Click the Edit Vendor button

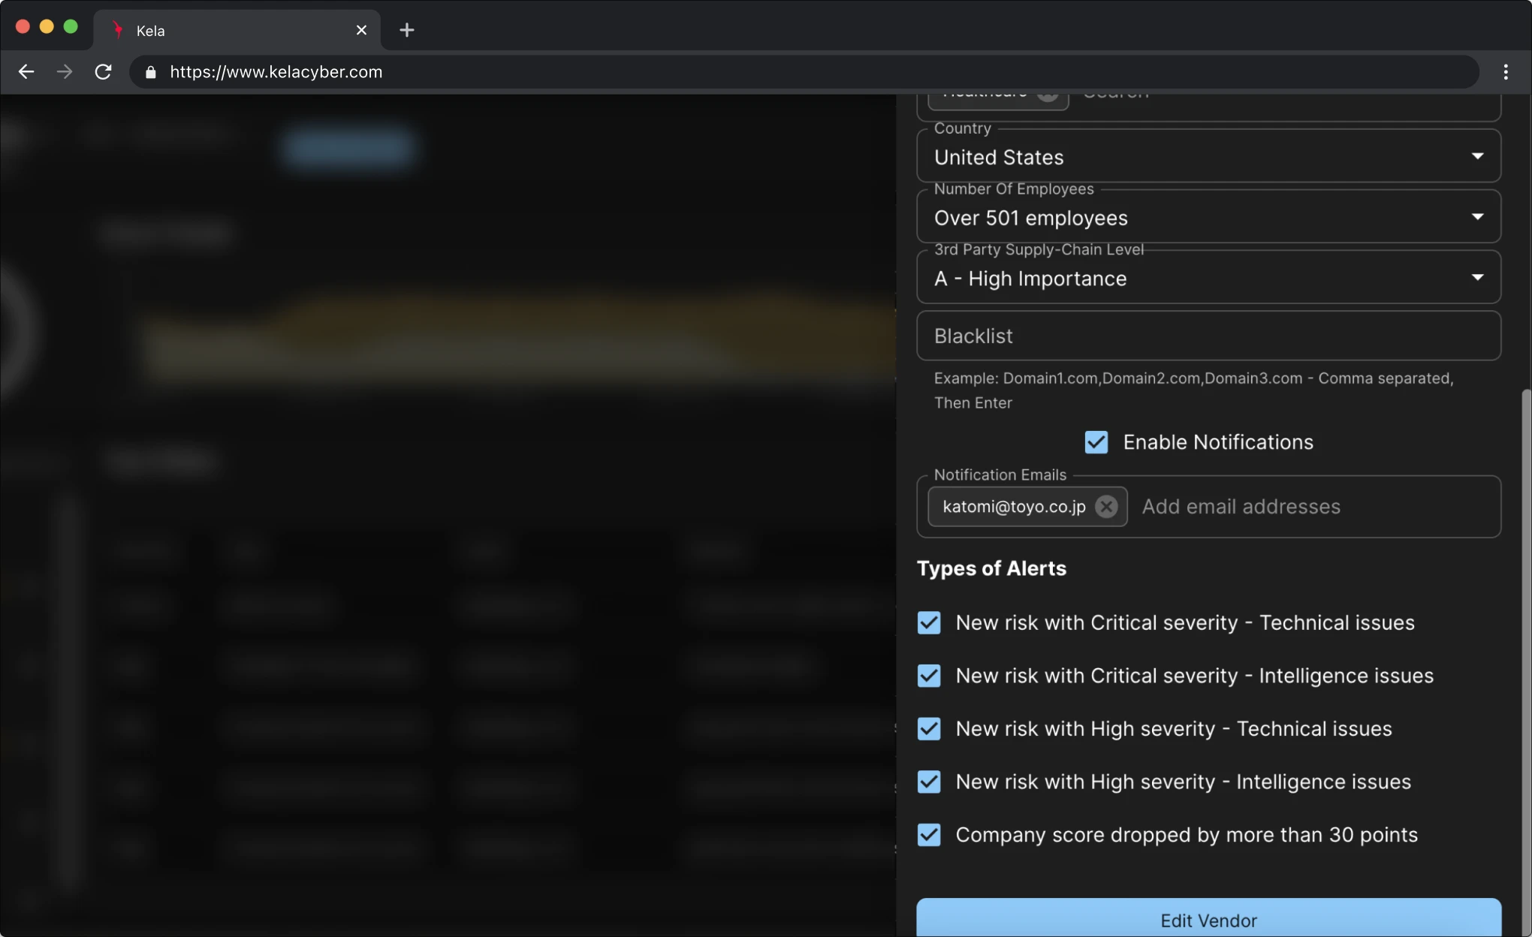1208,917
